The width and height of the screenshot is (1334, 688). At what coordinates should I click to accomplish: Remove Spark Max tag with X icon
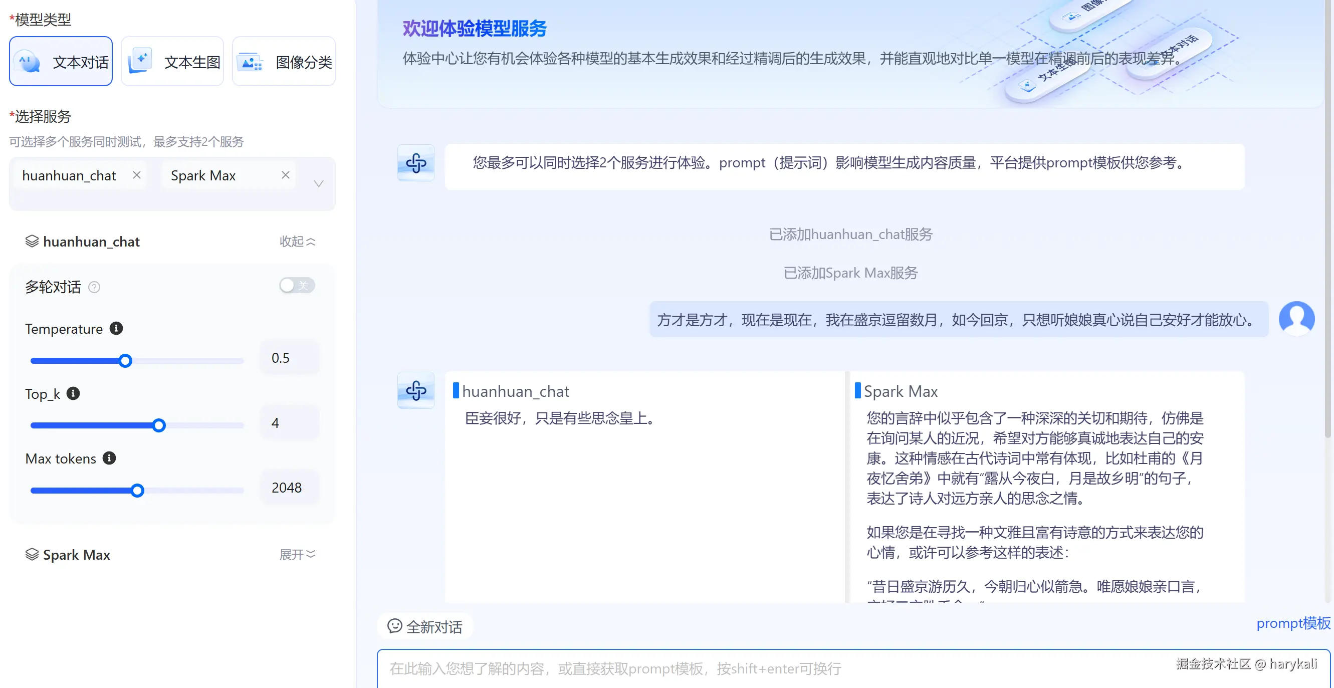pyautogui.click(x=285, y=175)
